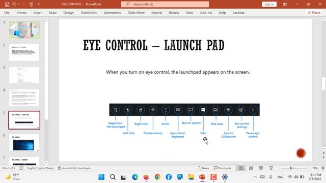The height and width of the screenshot is (183, 326).
Task: Switch to the Record tab
Action: coord(156,13)
